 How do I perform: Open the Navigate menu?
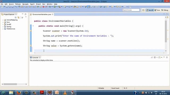click(25, 4)
